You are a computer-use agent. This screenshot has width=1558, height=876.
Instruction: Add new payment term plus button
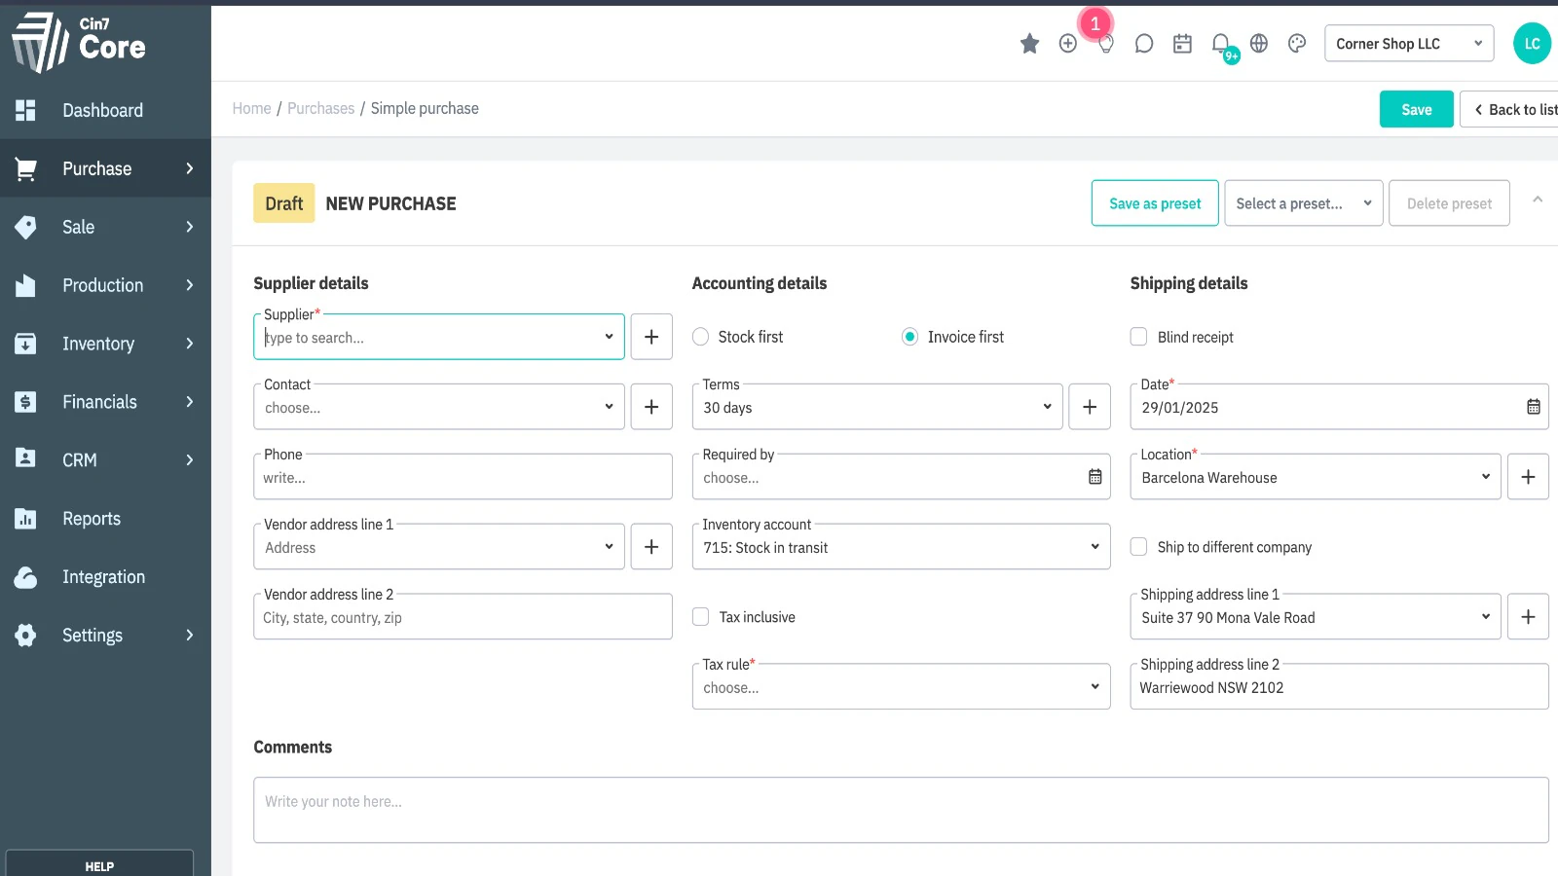coord(1090,407)
